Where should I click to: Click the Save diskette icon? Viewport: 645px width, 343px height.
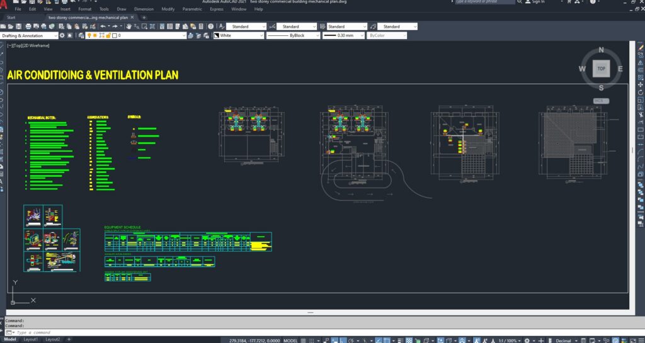(18, 26)
